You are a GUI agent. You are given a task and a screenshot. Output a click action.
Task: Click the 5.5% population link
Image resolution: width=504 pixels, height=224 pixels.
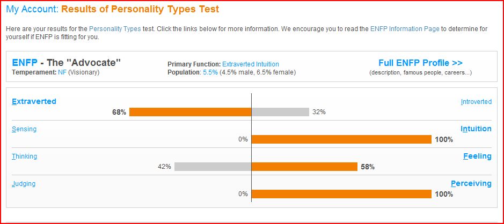[210, 72]
